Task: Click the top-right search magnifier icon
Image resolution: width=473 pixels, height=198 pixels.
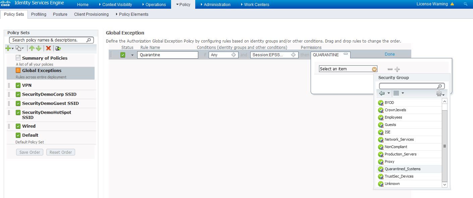Action: pos(465,4)
